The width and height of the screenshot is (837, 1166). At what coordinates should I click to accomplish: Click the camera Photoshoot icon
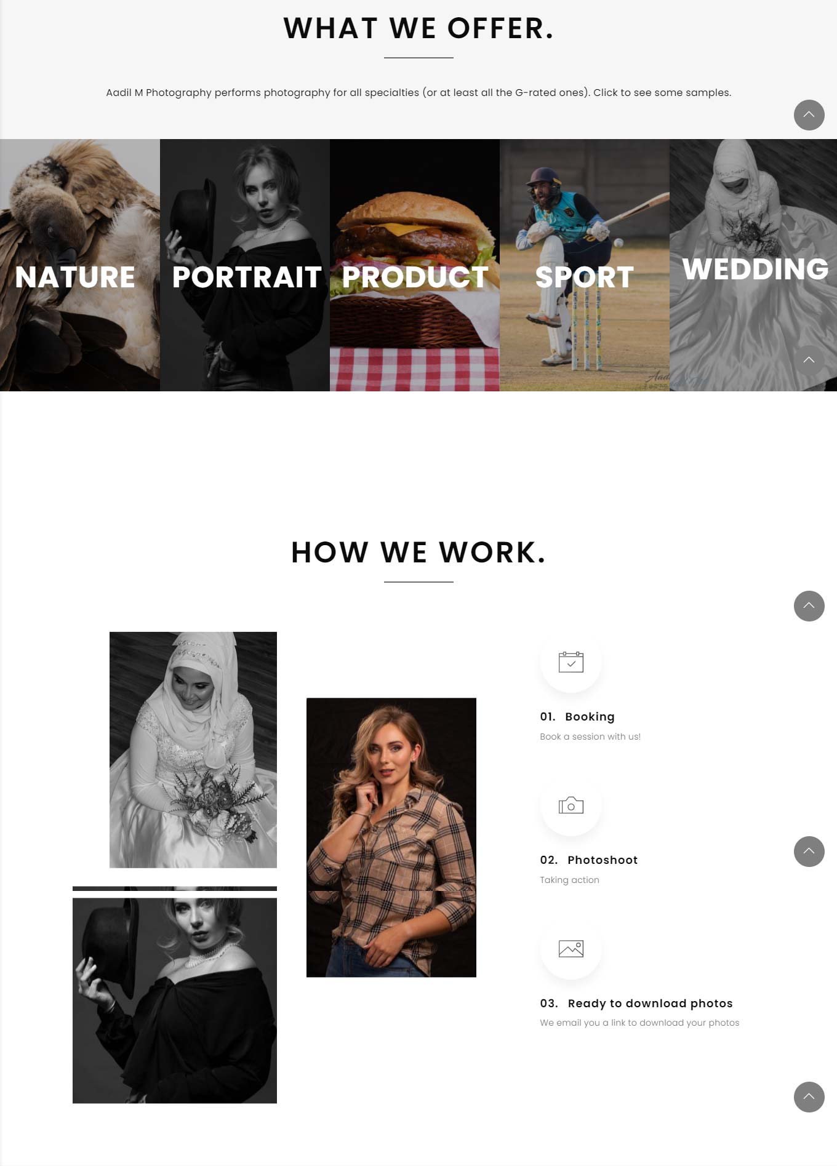click(571, 805)
